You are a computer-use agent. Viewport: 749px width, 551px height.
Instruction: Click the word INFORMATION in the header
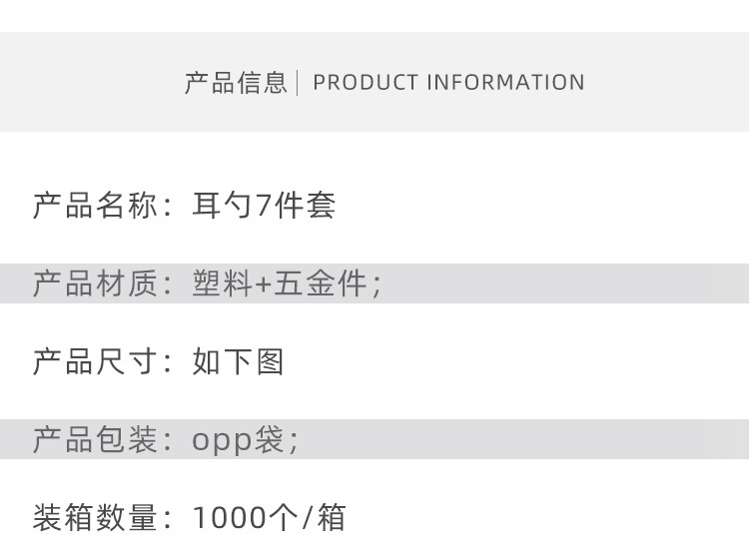(x=505, y=83)
